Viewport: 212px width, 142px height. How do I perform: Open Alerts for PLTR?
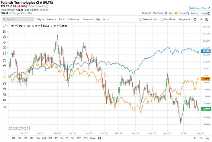pyautogui.click(x=173, y=13)
